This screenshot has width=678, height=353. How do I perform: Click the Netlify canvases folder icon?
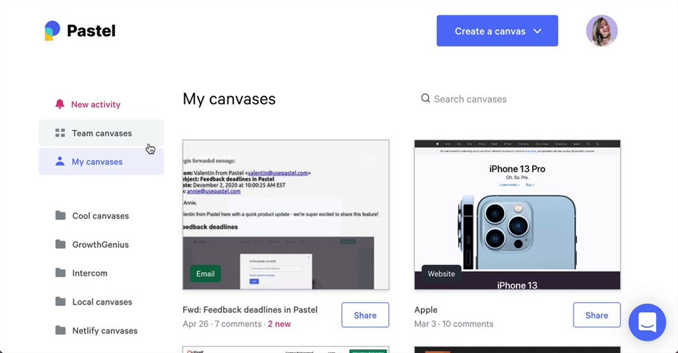[61, 331]
